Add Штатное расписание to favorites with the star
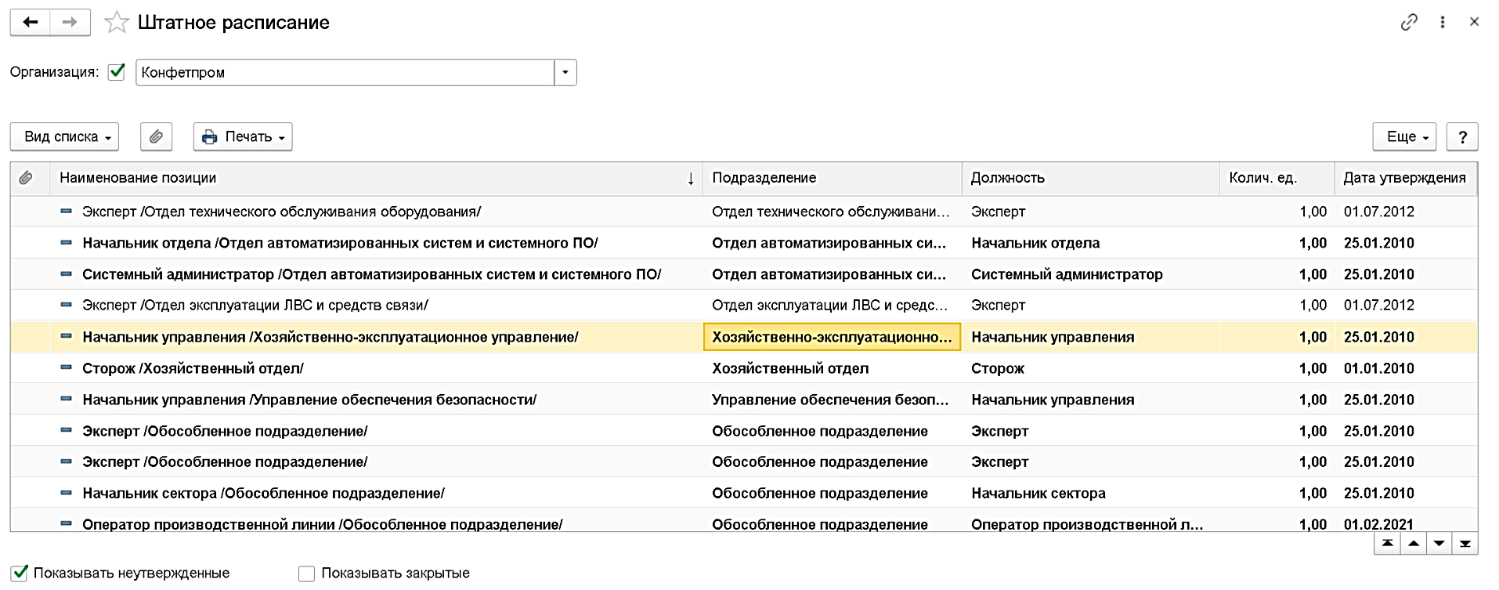 point(117,22)
